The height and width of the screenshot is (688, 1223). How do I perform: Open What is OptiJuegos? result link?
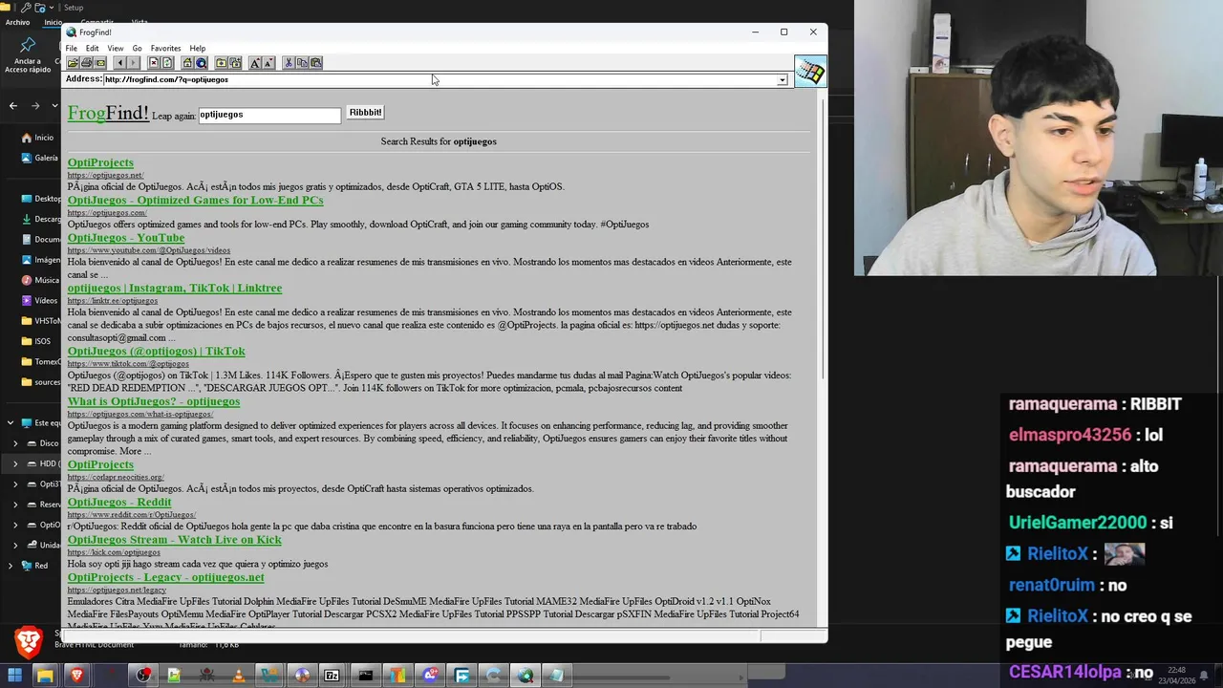tap(153, 401)
